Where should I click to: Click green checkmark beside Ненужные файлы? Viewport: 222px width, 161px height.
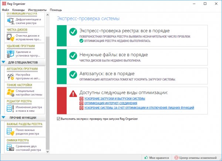(73, 56)
